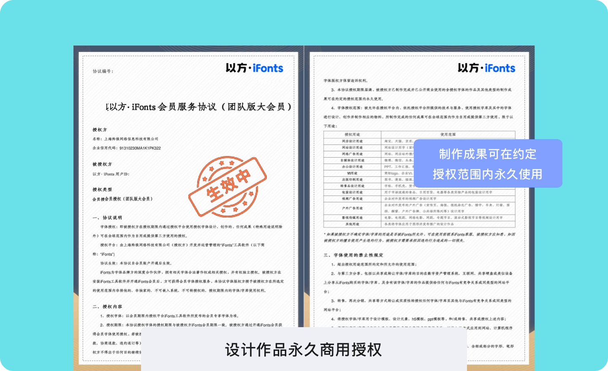Screen dimensions: 608x371
Task: Select the 户外广告用途 table row
Action: (x=419, y=208)
